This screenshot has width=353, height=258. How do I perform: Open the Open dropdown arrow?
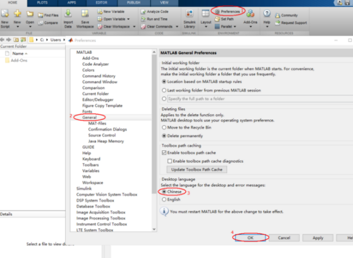point(30,27)
